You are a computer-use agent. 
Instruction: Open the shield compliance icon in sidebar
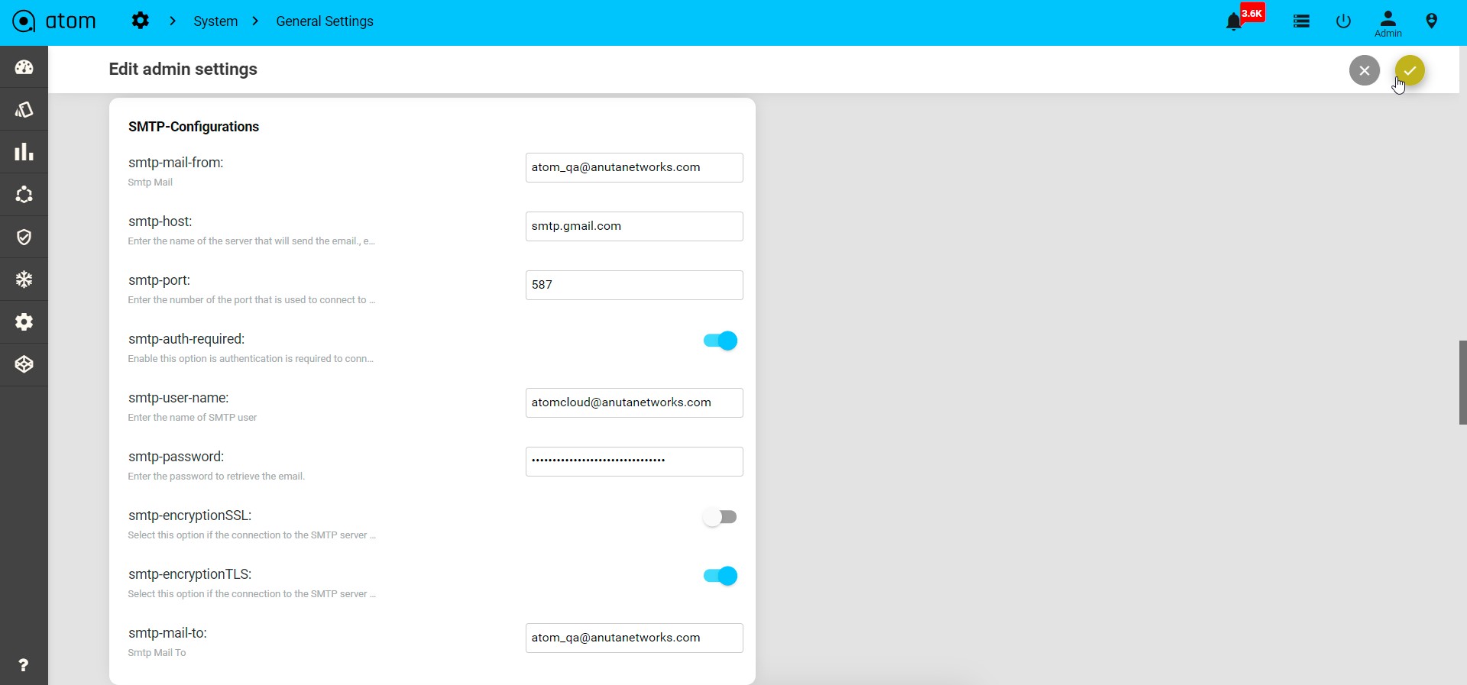pyautogui.click(x=24, y=237)
